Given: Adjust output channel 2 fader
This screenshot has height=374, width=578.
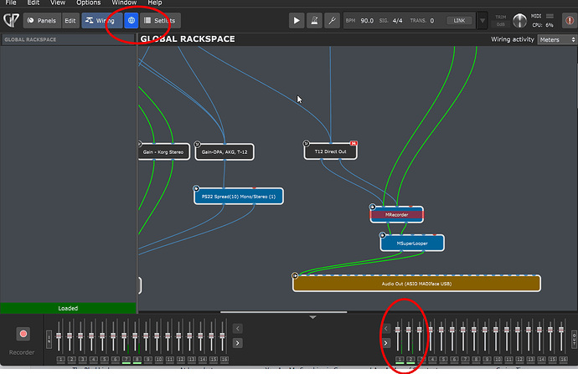Looking at the screenshot, I should [x=409, y=329].
